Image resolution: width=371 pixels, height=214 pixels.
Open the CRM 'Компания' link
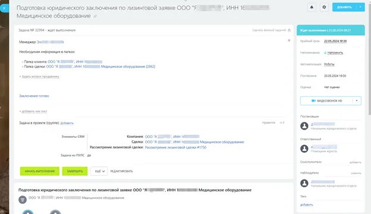(172, 137)
